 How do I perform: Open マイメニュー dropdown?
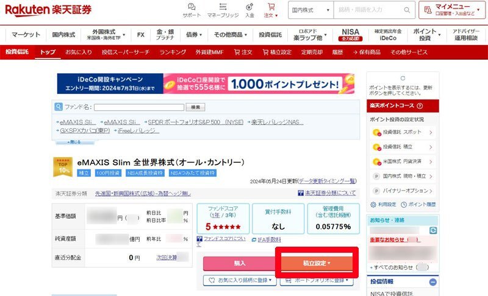pos(452,10)
